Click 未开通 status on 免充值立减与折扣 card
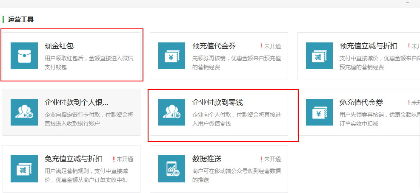The width and height of the screenshot is (420, 193). [125, 159]
